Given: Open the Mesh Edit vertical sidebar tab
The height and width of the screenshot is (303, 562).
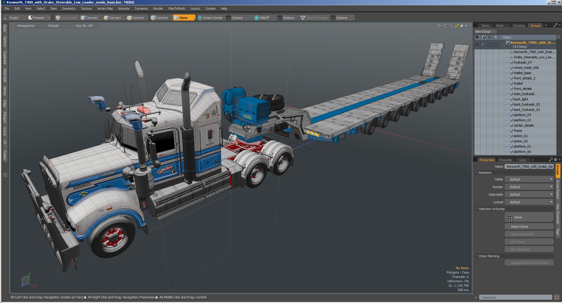Looking at the screenshot, I should coord(5,75).
